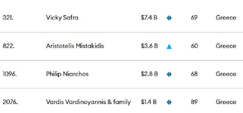
Task: Click Greece in Vicky Safra's row
Action: (226, 18)
